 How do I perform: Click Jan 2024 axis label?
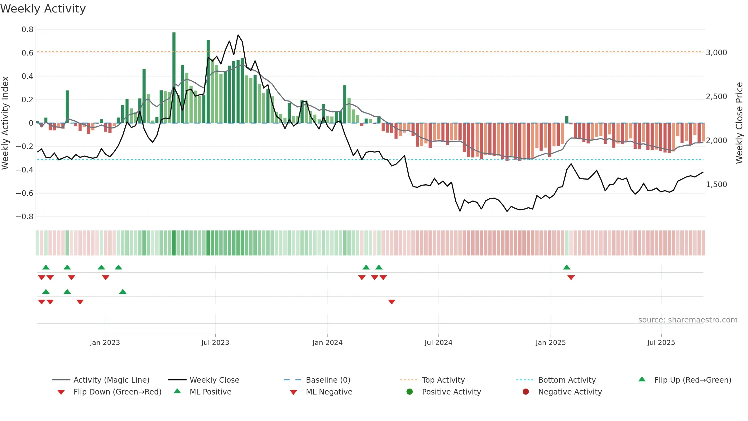click(x=328, y=342)
